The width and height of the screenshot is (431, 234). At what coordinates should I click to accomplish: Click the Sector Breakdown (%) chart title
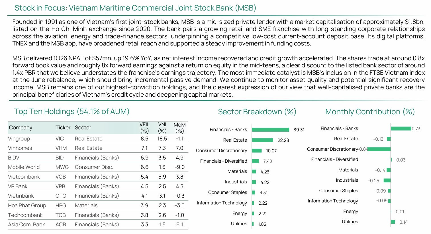click(x=257, y=112)
